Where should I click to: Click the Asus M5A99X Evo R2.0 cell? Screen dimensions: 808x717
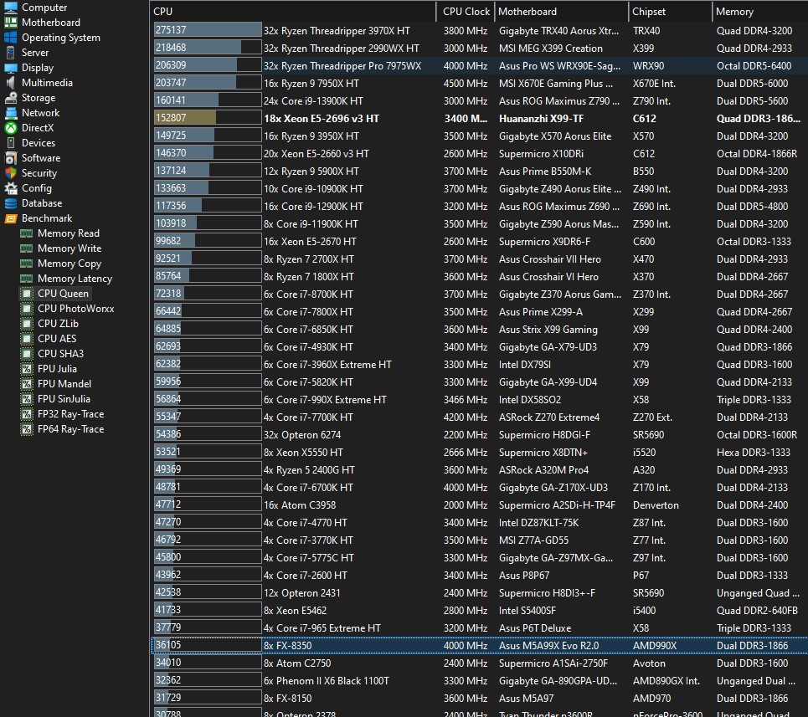[x=548, y=645]
